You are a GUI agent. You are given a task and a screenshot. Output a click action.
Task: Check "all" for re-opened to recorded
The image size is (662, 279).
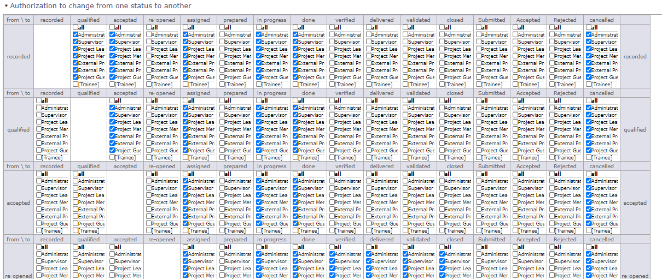(x=39, y=247)
